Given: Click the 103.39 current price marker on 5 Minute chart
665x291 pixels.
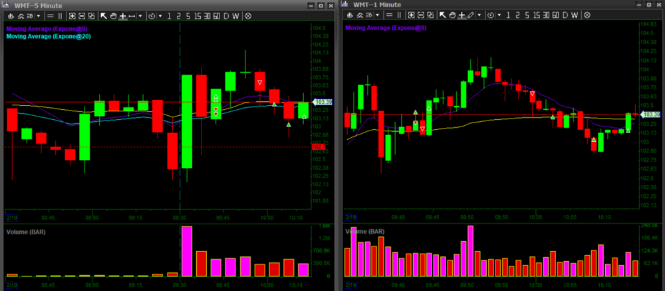Looking at the screenshot, I should pos(323,102).
